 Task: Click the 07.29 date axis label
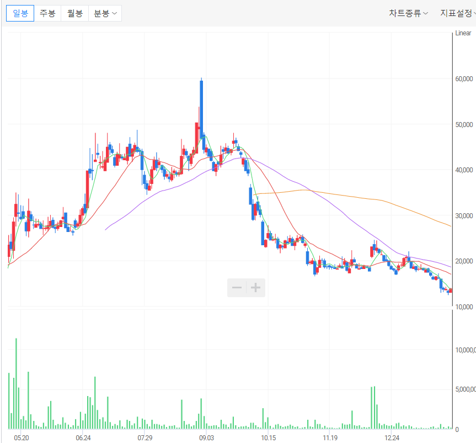(145, 438)
